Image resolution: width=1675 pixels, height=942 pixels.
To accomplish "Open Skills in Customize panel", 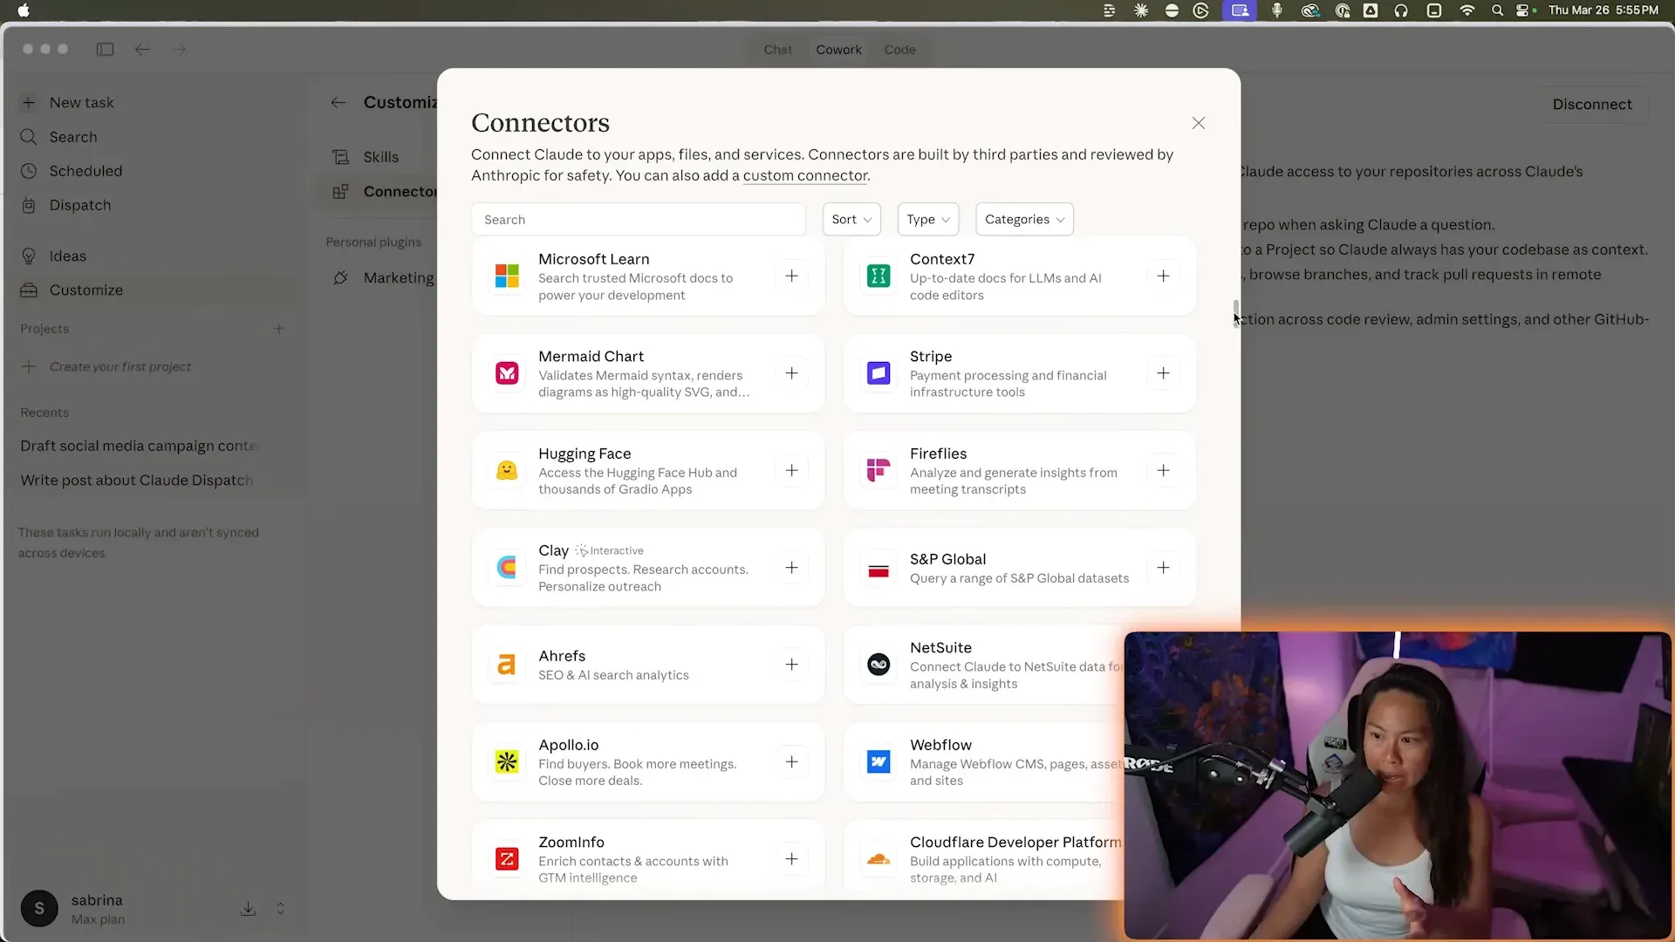I will (380, 157).
